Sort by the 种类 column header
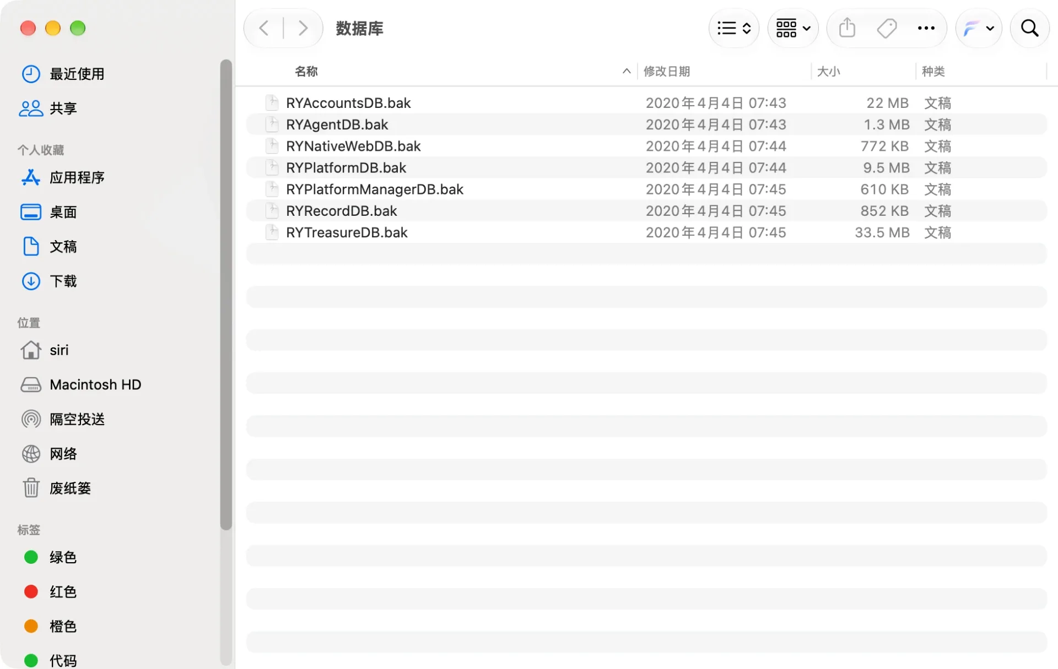Screen dimensions: 1058x669 coord(933,72)
